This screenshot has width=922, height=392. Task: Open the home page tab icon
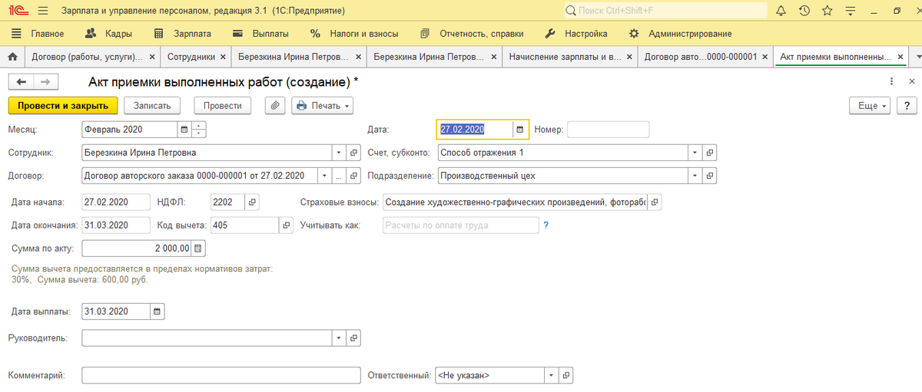click(12, 57)
